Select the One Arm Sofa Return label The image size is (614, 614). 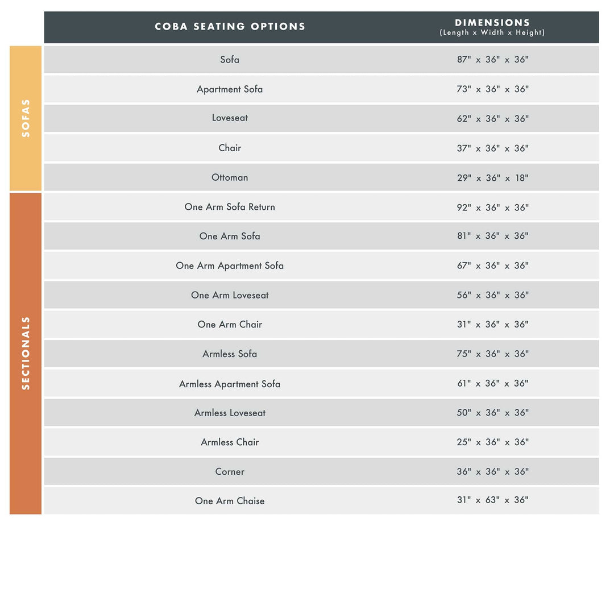click(230, 207)
